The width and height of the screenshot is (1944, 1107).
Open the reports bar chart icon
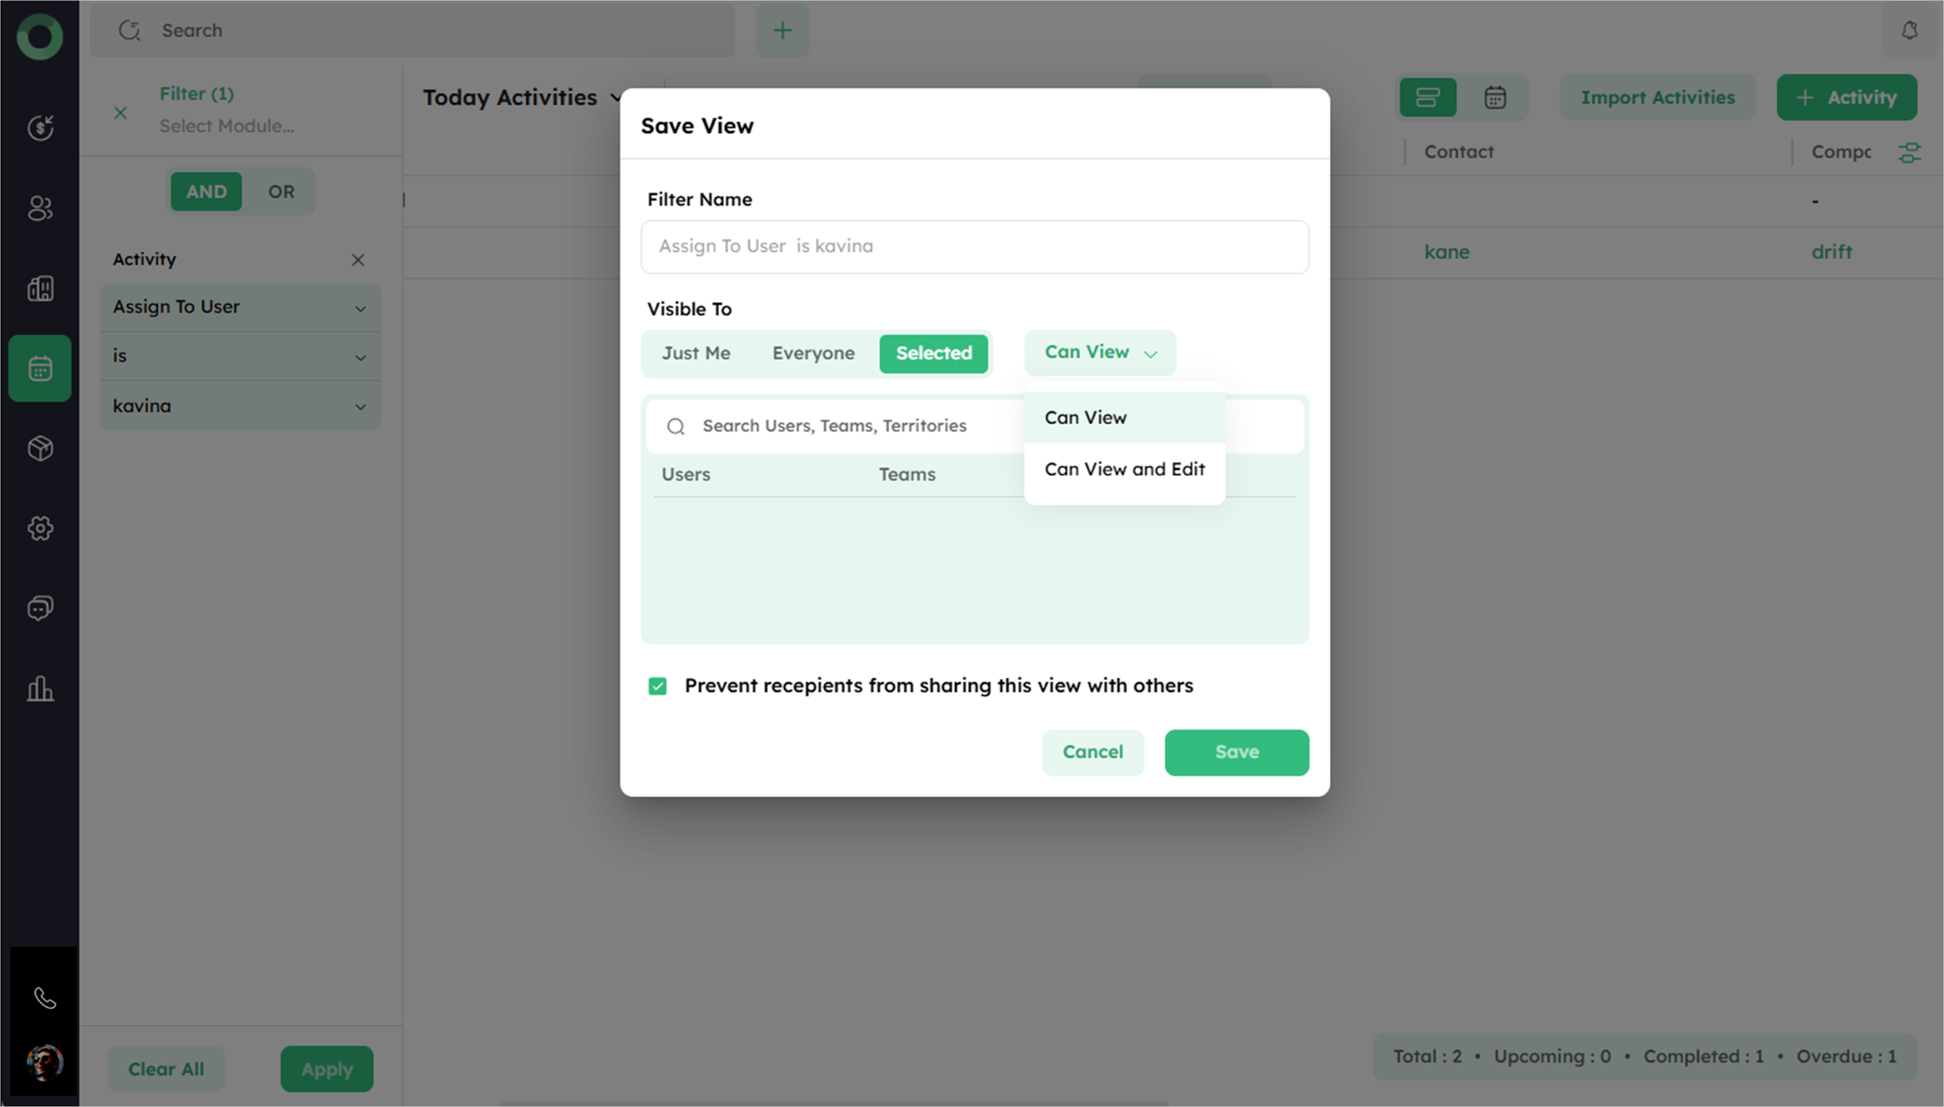[x=39, y=689]
